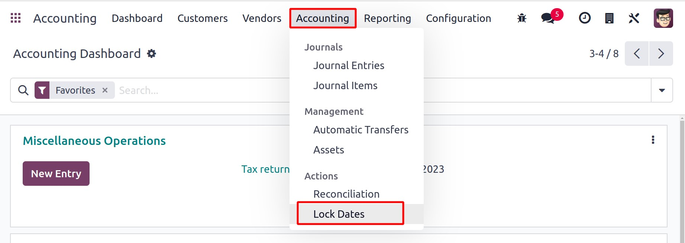This screenshot has width=685, height=243.
Task: Open the chat messages icon
Action: click(547, 18)
